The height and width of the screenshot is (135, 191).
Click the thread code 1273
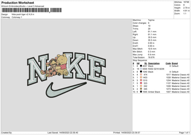click(x=168, y=89)
